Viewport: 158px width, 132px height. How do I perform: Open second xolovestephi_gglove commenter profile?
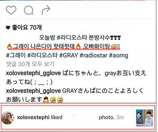coord(33,91)
